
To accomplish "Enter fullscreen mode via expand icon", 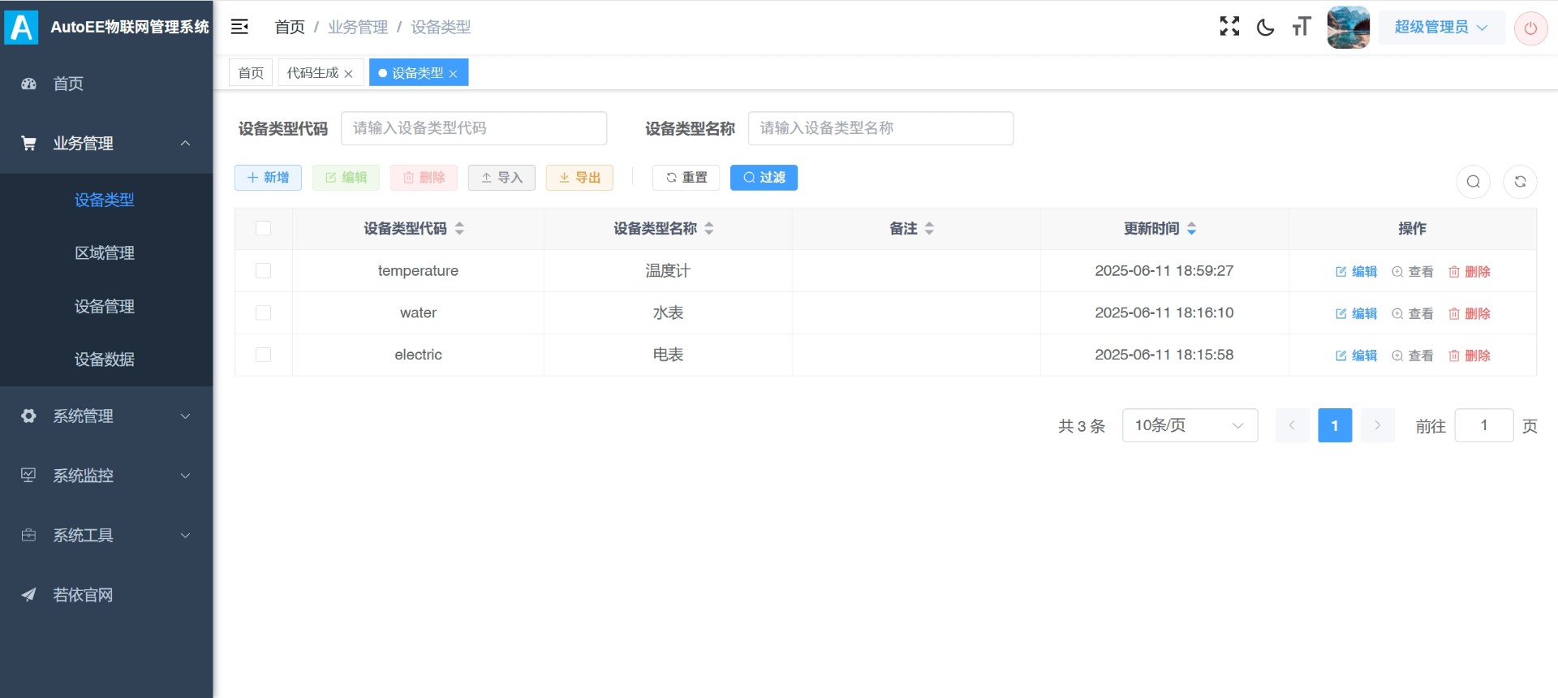I will click(1229, 27).
